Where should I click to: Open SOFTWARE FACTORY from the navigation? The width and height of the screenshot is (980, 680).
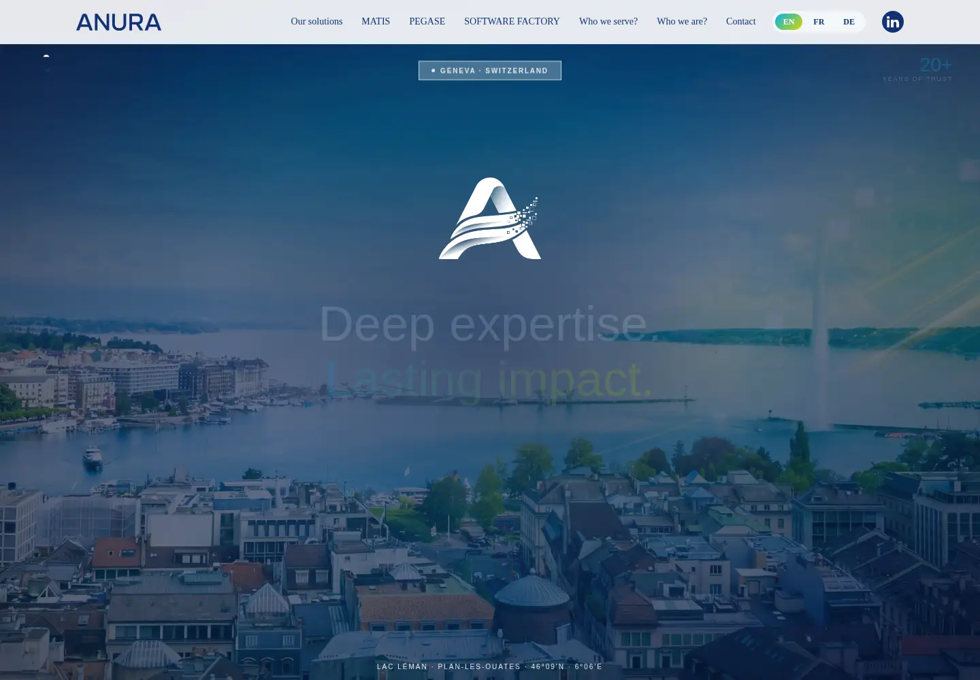coord(512,22)
